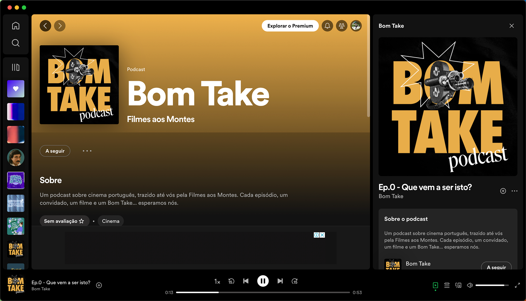The width and height of the screenshot is (526, 301).
Task: Go back with the left arrow button
Action: pyautogui.click(x=45, y=26)
